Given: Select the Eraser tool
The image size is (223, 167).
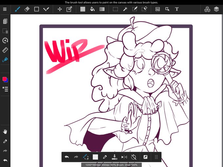Looking at the screenshot, I should point(27,9).
